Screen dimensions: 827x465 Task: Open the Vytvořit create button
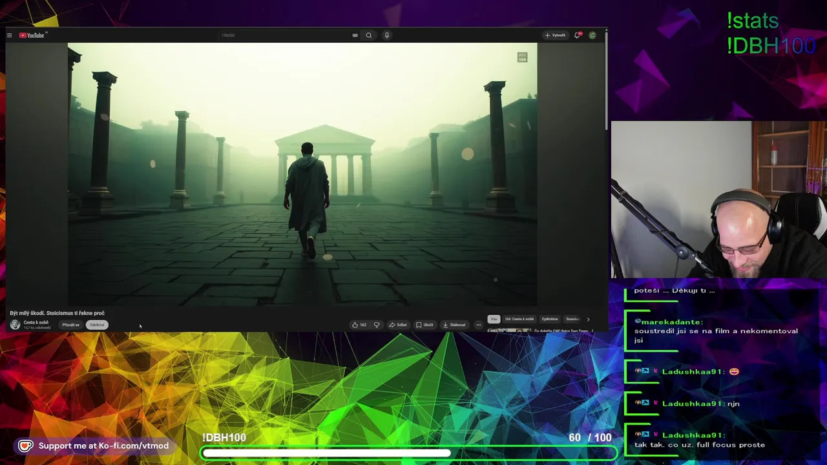[x=556, y=36]
